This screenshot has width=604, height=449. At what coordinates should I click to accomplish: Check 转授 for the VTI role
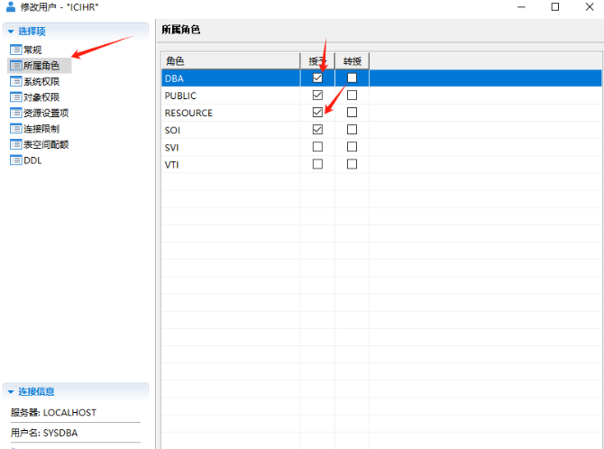352,164
